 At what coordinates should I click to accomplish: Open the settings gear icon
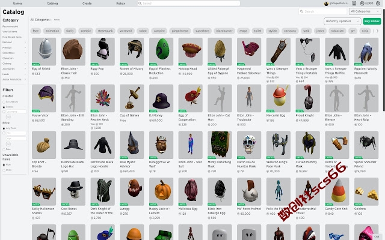coord(378,4)
